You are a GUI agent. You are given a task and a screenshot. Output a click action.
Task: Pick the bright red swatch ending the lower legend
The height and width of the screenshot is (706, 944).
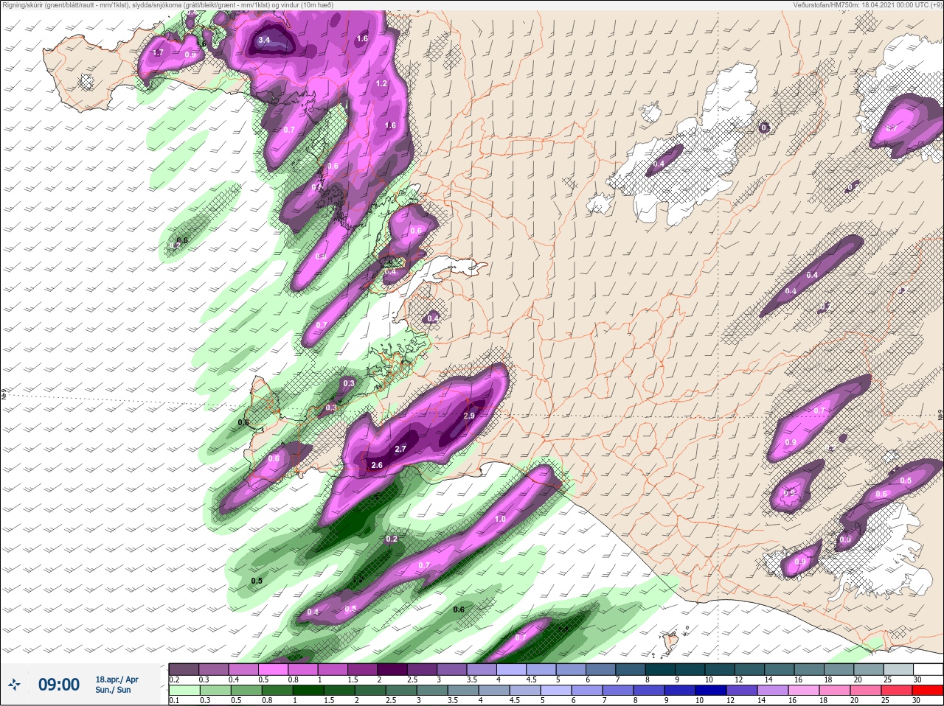click(x=927, y=691)
